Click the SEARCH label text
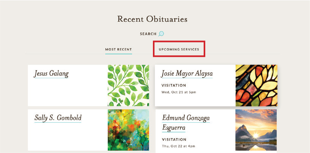 [x=148, y=34]
